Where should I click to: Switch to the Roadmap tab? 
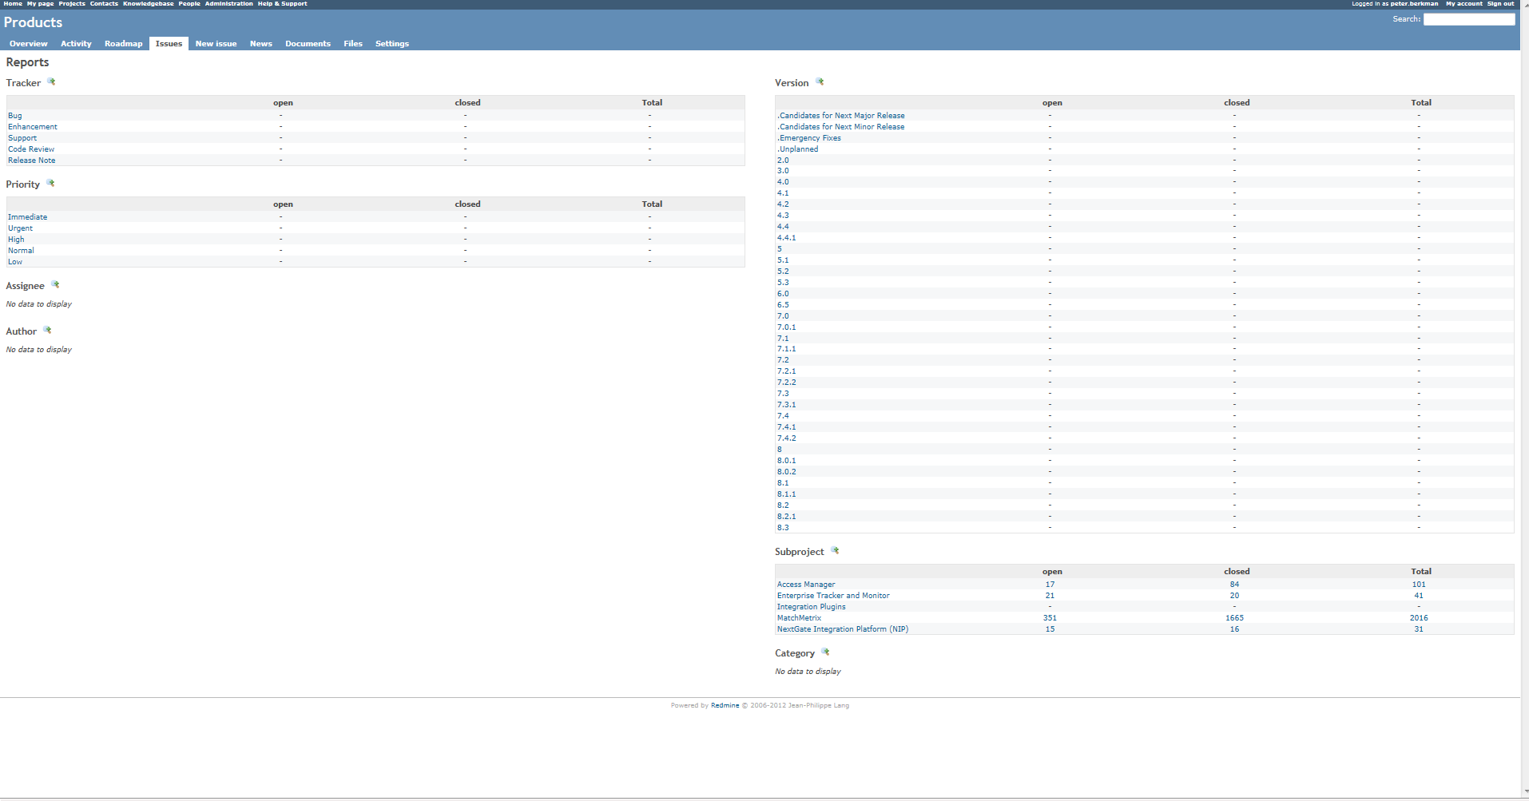123,44
